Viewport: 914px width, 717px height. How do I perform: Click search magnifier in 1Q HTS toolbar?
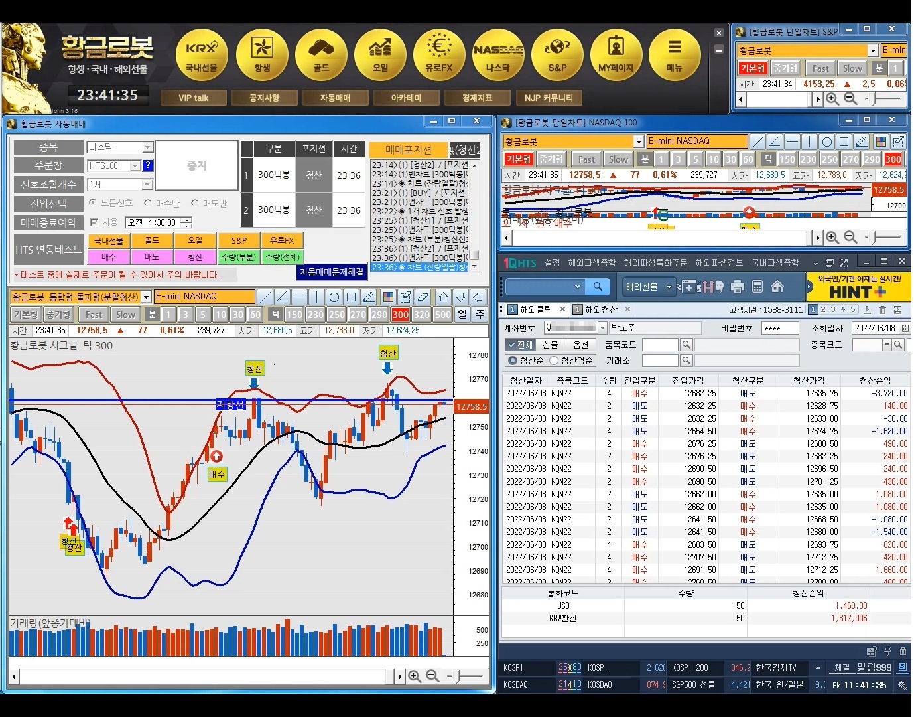(598, 286)
